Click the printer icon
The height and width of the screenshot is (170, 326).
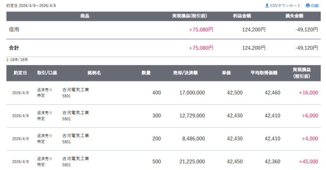coord(308,5)
